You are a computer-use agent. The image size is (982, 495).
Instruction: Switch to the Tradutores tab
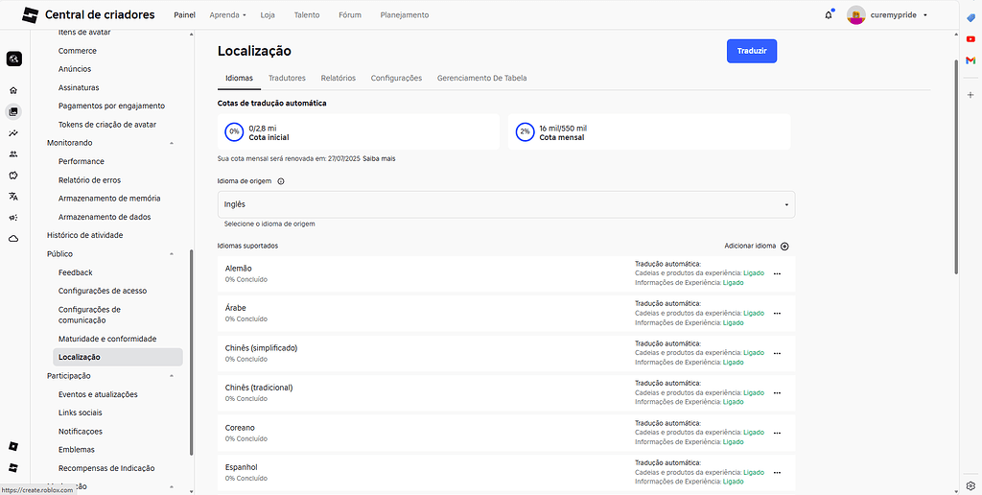(287, 79)
